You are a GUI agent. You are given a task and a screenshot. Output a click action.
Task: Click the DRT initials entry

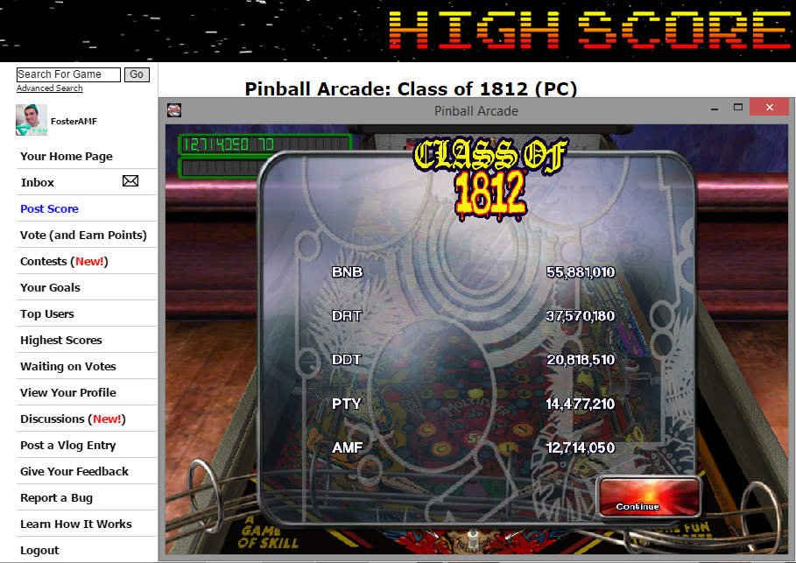coord(347,316)
